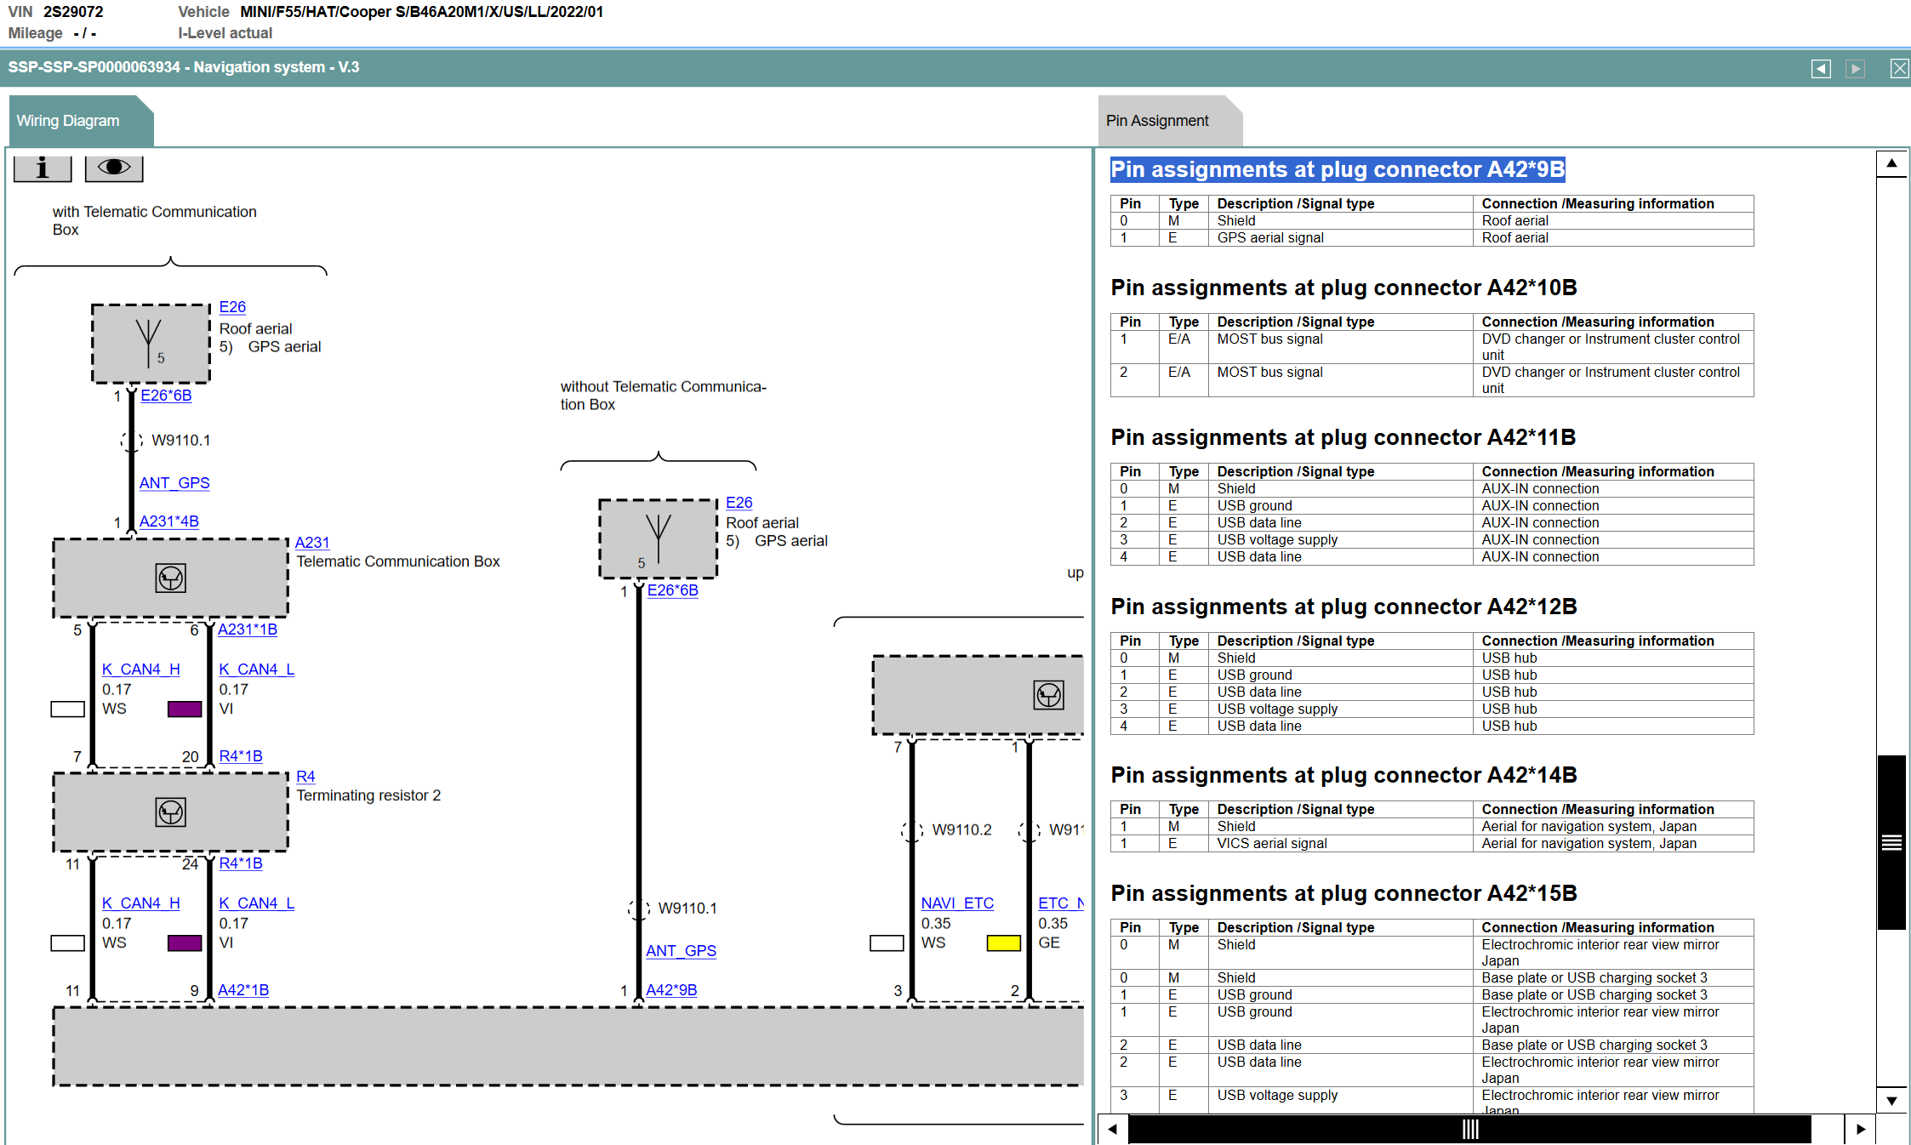Open the R4*1B link below the terminating resistor
Screen dimensions: 1911x1145
pyautogui.click(x=241, y=863)
